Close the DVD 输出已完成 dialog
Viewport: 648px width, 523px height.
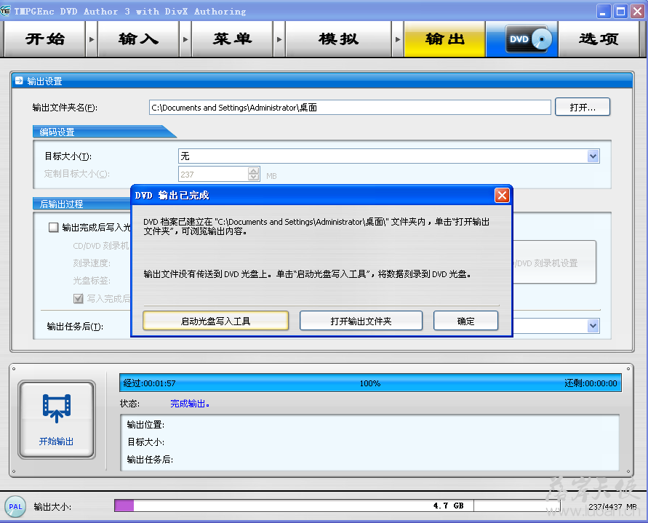[502, 195]
